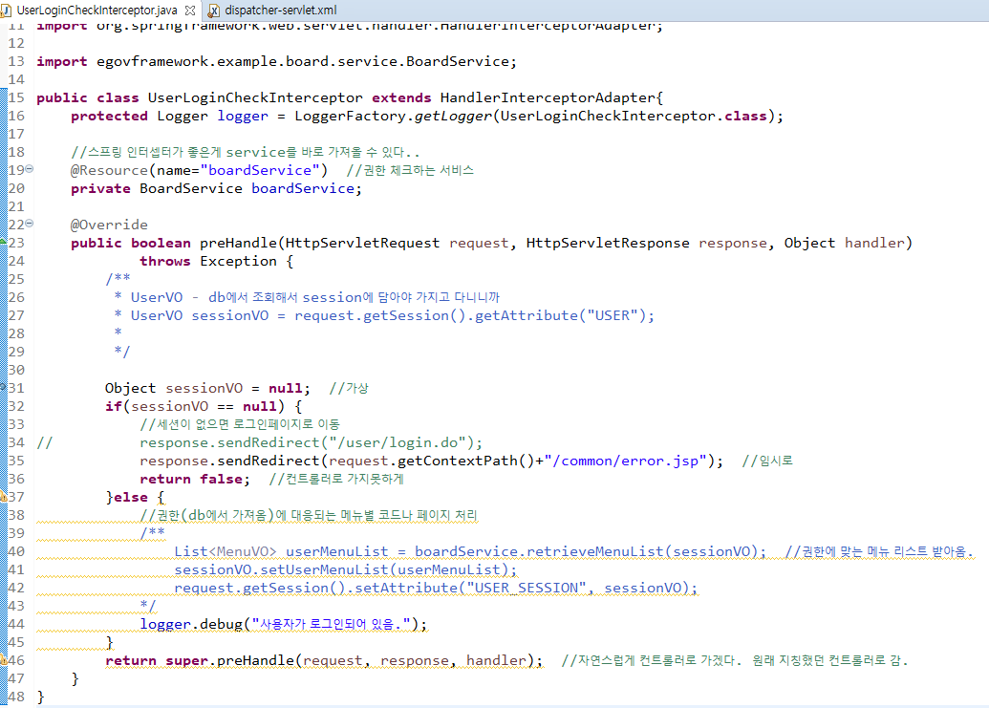Click 'logger.debug' call on line 44
Image resolution: width=989 pixels, height=708 pixels.
pos(191,624)
